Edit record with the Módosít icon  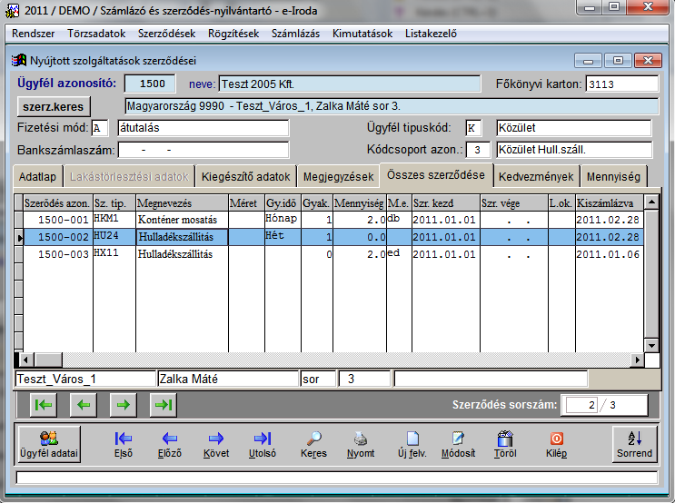coord(458,443)
